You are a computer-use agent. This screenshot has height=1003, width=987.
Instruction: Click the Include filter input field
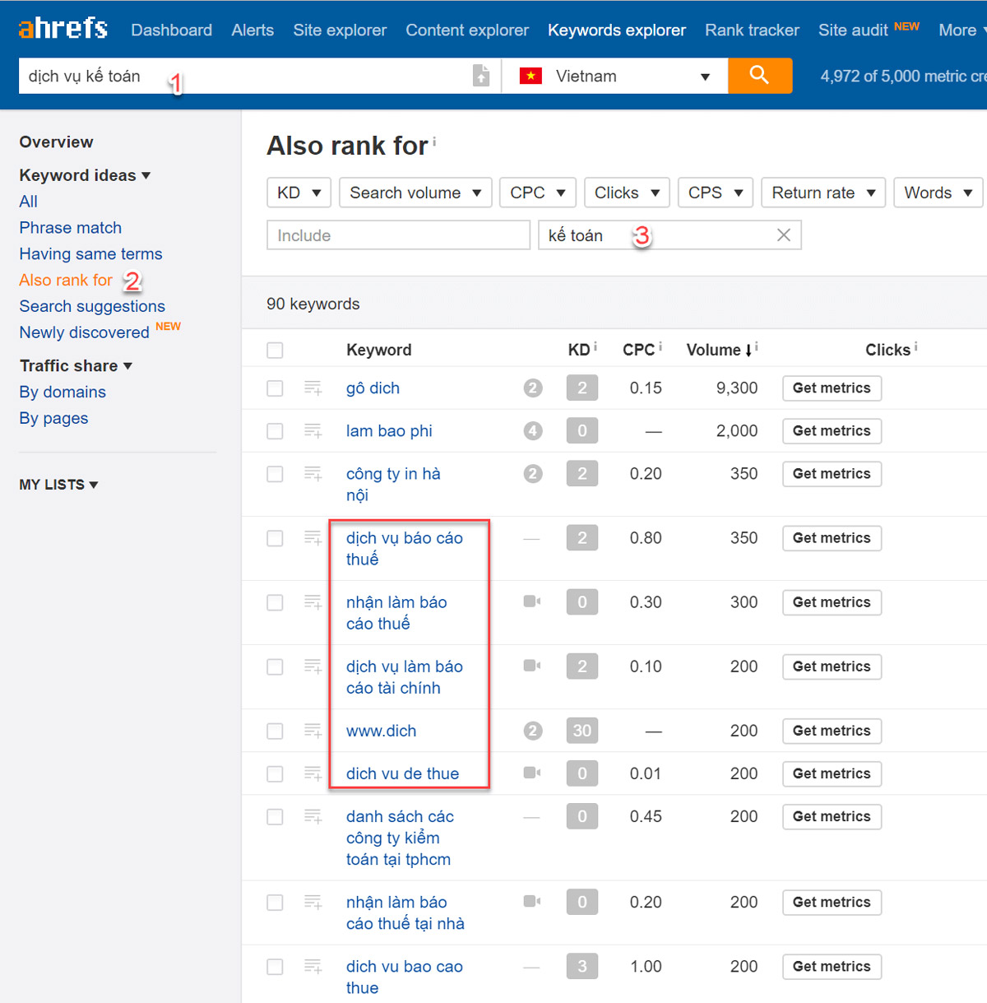pyautogui.click(x=398, y=235)
